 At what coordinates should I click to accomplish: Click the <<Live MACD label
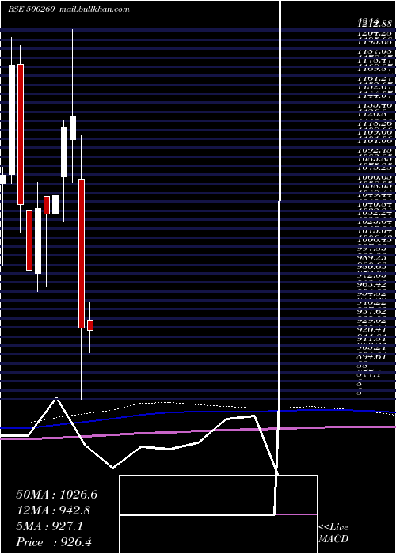(x=333, y=533)
